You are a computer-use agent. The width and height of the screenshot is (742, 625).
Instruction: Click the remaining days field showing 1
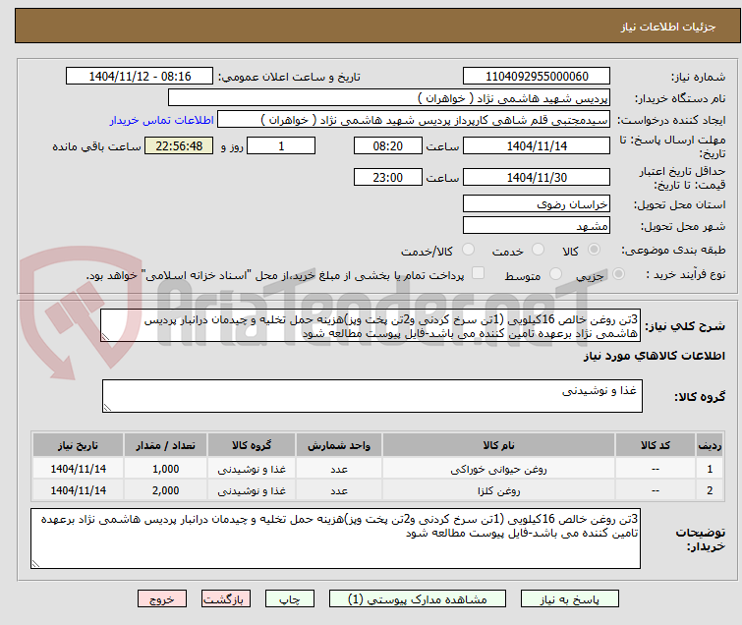tap(281, 145)
